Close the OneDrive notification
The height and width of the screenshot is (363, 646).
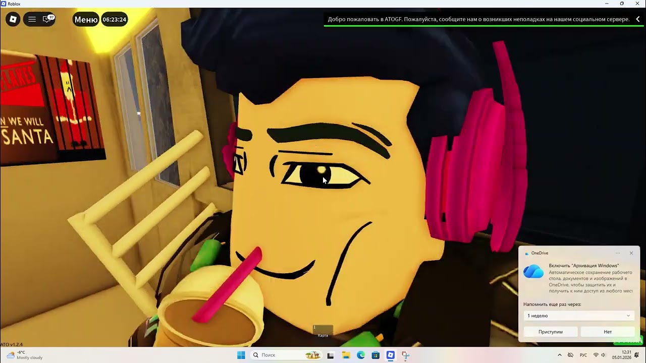pos(631,253)
